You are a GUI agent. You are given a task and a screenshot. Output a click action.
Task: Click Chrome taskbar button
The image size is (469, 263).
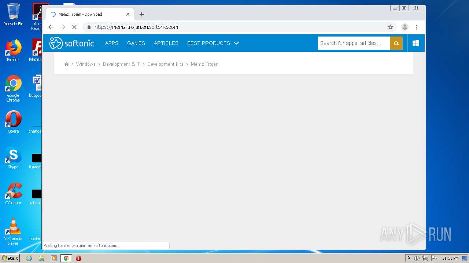click(x=66, y=258)
